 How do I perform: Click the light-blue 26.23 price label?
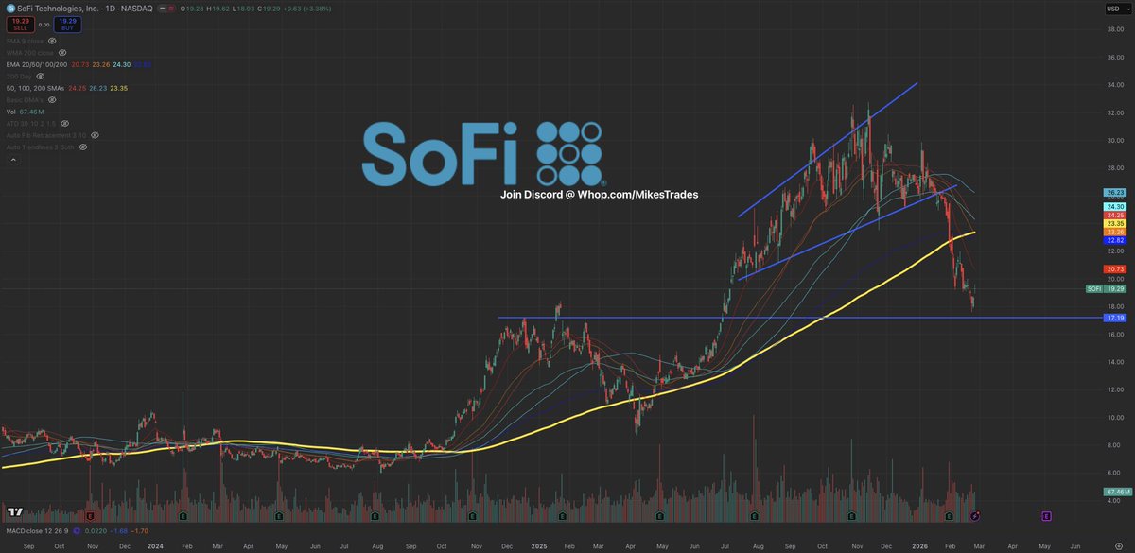[1117, 191]
